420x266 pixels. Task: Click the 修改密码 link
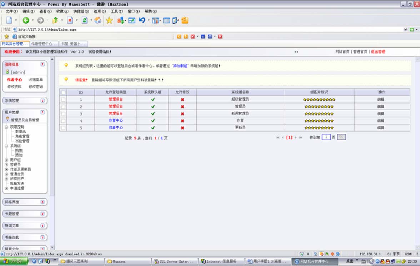tap(36, 86)
